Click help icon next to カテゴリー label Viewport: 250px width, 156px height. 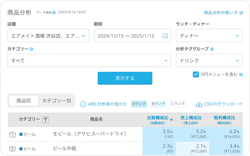coord(32,49)
